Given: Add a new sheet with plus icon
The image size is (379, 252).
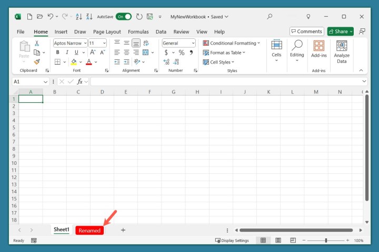Looking at the screenshot, I should [x=123, y=230].
